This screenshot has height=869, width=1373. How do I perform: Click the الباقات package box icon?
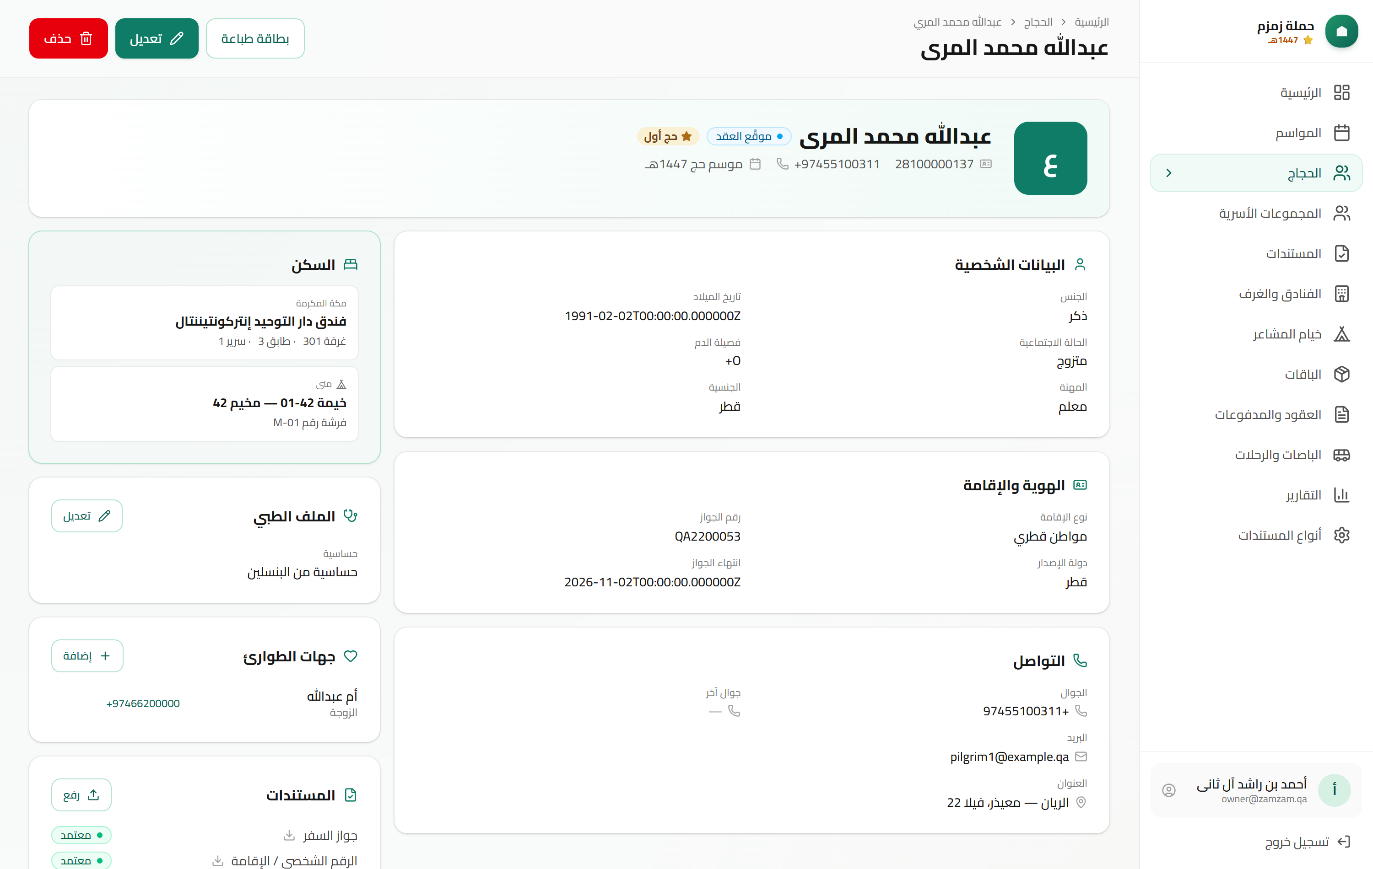1341,374
